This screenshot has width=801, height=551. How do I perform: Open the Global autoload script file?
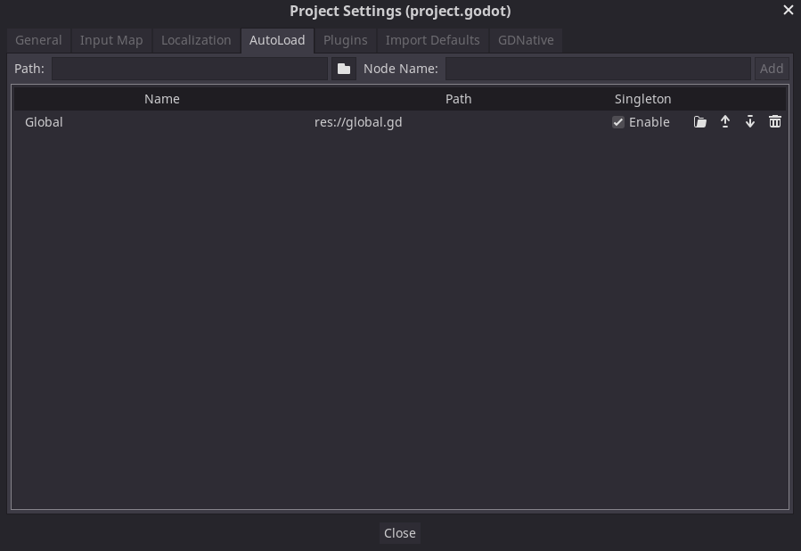click(699, 121)
